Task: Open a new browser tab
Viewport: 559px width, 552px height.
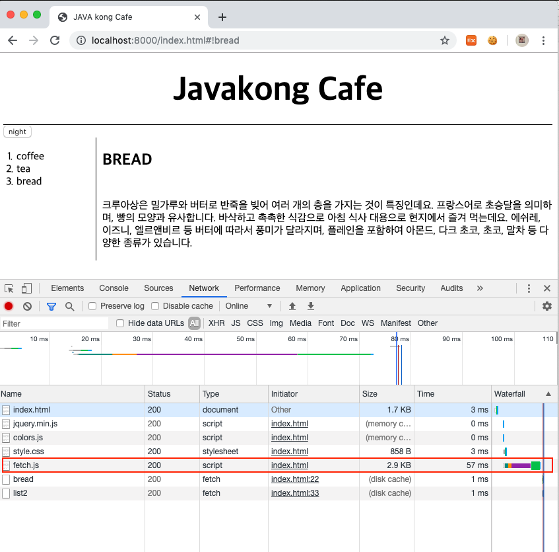Action: click(222, 17)
